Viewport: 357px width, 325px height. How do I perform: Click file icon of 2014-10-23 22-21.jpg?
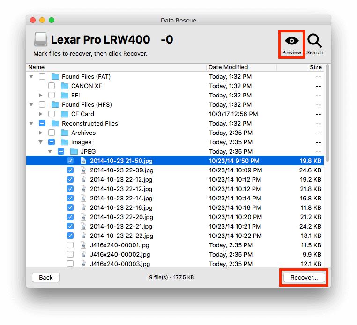point(83,227)
